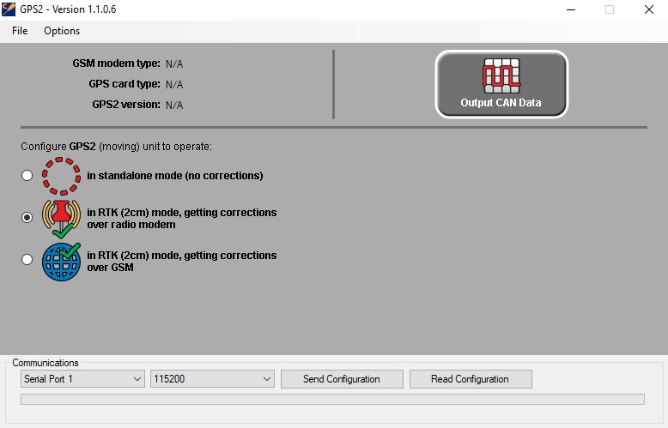
Task: Click the 'in standalone mode (no corrections)' label
Action: point(175,176)
